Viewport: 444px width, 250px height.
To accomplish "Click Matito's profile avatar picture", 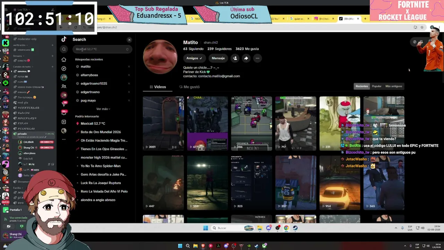I will pos(160,57).
